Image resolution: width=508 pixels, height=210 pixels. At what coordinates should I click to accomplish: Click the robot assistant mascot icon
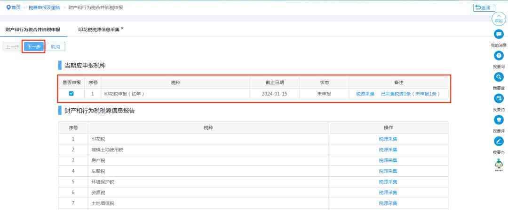click(x=499, y=164)
